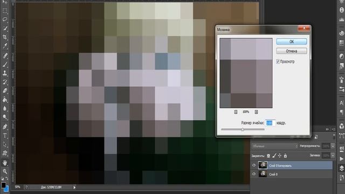Select the Paint Bucket tool

tap(5, 100)
